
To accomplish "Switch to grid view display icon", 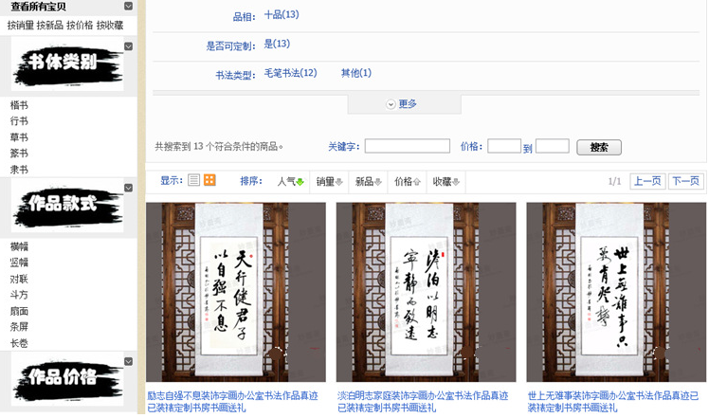I will coord(209,180).
